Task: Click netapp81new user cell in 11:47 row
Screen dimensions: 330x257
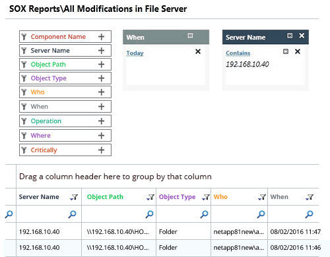Action: pos(239,231)
